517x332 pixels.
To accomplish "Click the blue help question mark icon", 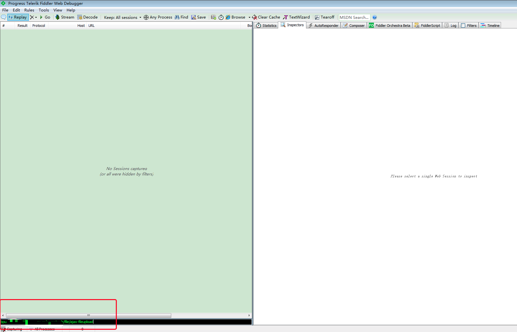I will pyautogui.click(x=375, y=17).
